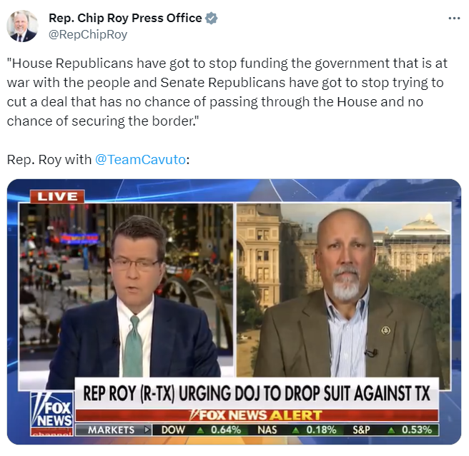469x456 pixels.
Task: Click the DOW 0.64% ticker entry
Action: (x=201, y=430)
